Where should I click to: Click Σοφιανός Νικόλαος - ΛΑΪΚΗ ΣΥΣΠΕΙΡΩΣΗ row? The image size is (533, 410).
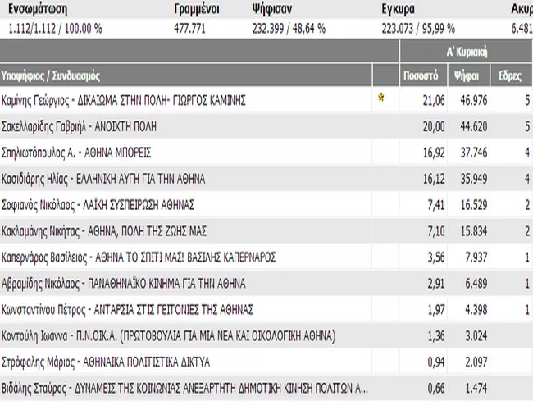pos(266,205)
